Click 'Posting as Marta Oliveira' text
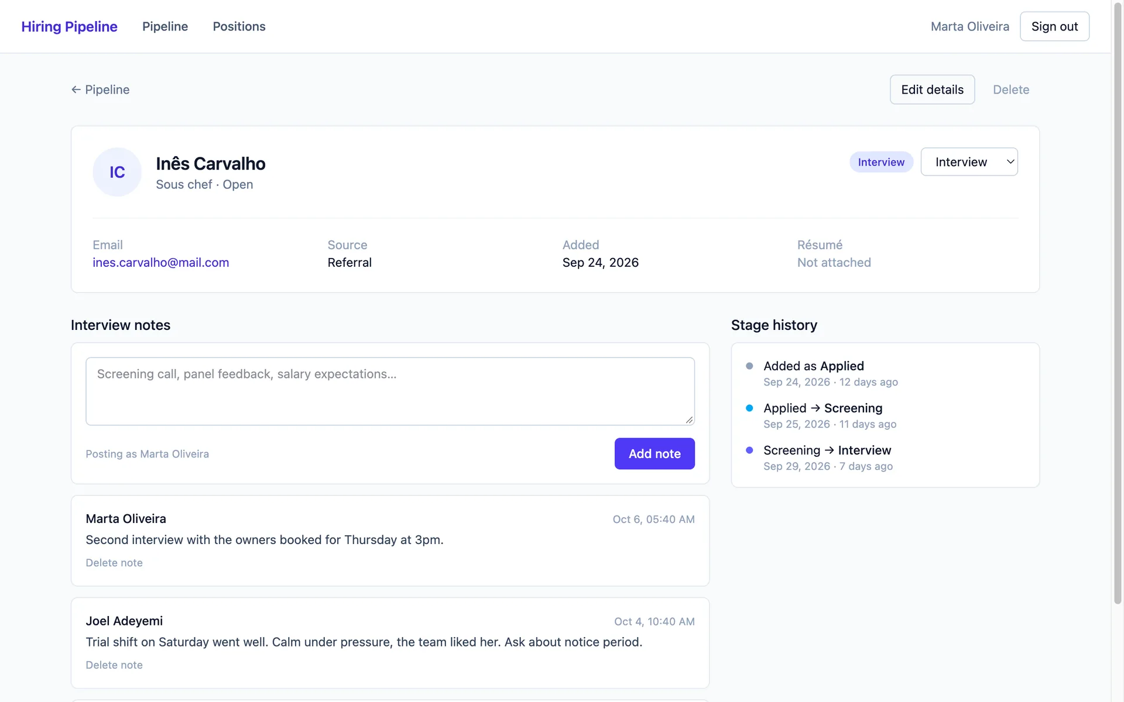1124x702 pixels. click(x=147, y=454)
